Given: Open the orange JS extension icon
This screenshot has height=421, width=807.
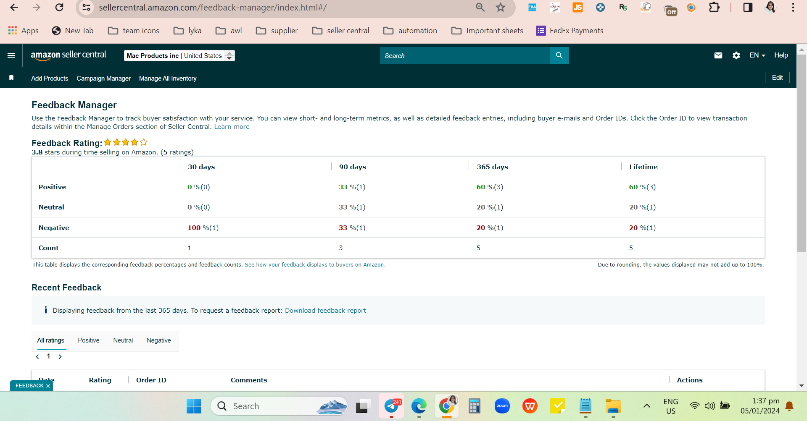Looking at the screenshot, I should coord(578,7).
